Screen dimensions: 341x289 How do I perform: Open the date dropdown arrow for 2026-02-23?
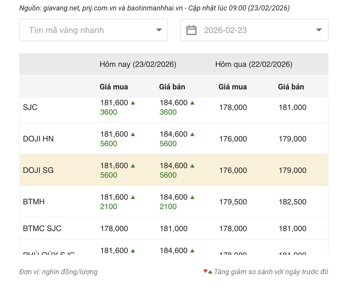pos(319,30)
